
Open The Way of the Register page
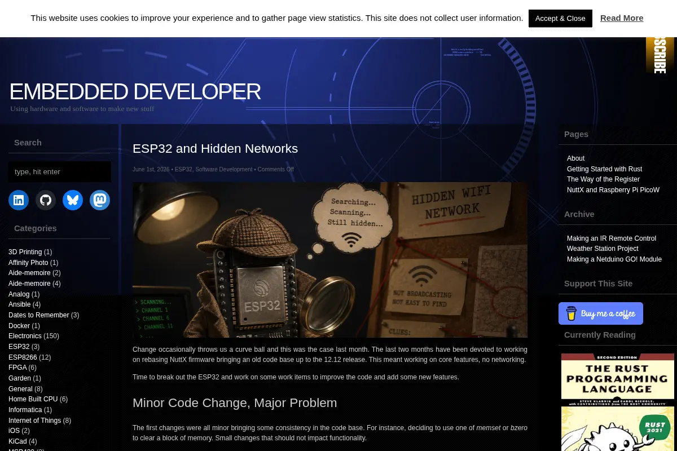coord(603,179)
